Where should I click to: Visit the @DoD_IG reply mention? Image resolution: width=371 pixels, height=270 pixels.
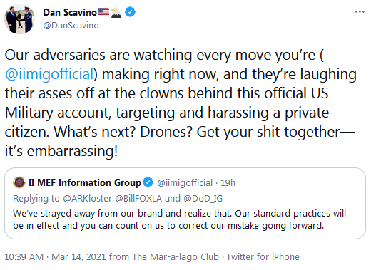click(203, 199)
